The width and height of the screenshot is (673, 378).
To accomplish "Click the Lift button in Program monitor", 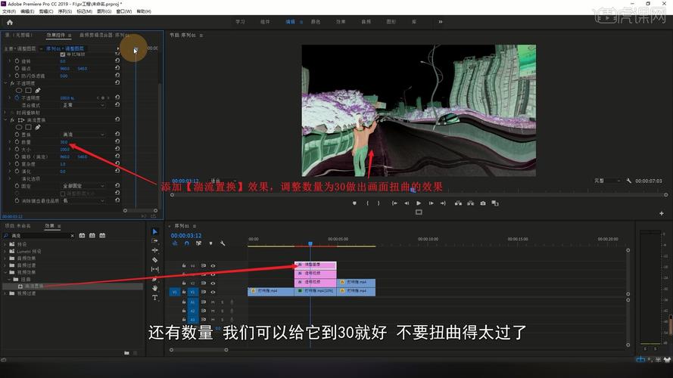I will click(x=459, y=203).
